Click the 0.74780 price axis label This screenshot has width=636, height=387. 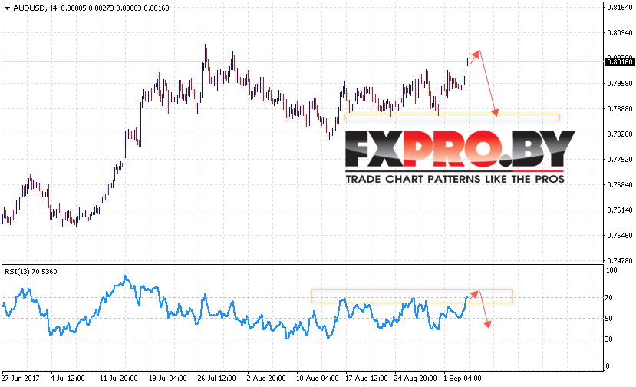(x=620, y=260)
